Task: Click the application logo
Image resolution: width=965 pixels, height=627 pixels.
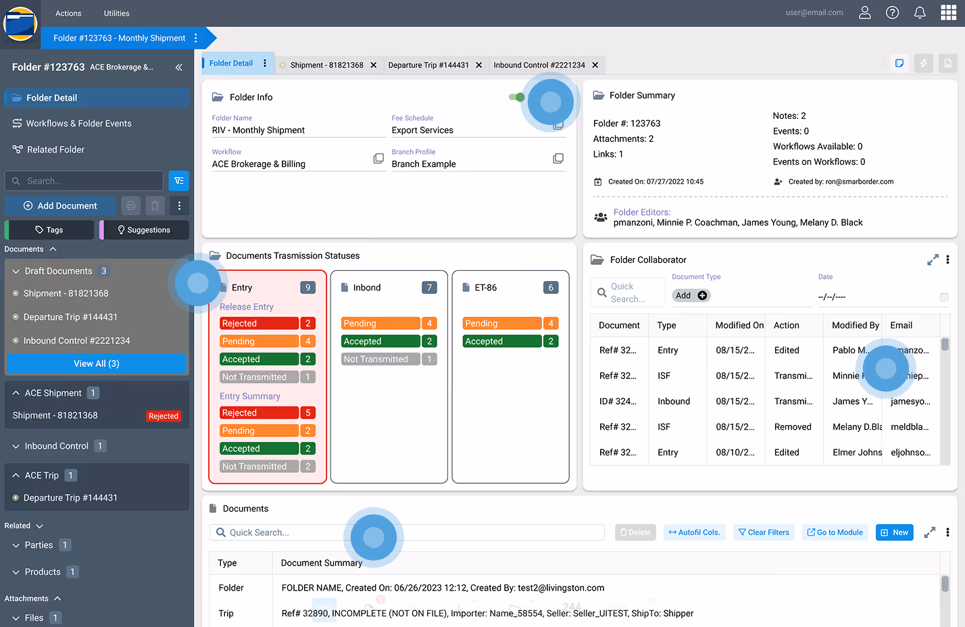Action: [20, 23]
